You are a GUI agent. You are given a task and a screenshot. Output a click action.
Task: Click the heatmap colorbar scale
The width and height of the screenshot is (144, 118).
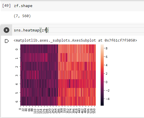tap(102, 75)
